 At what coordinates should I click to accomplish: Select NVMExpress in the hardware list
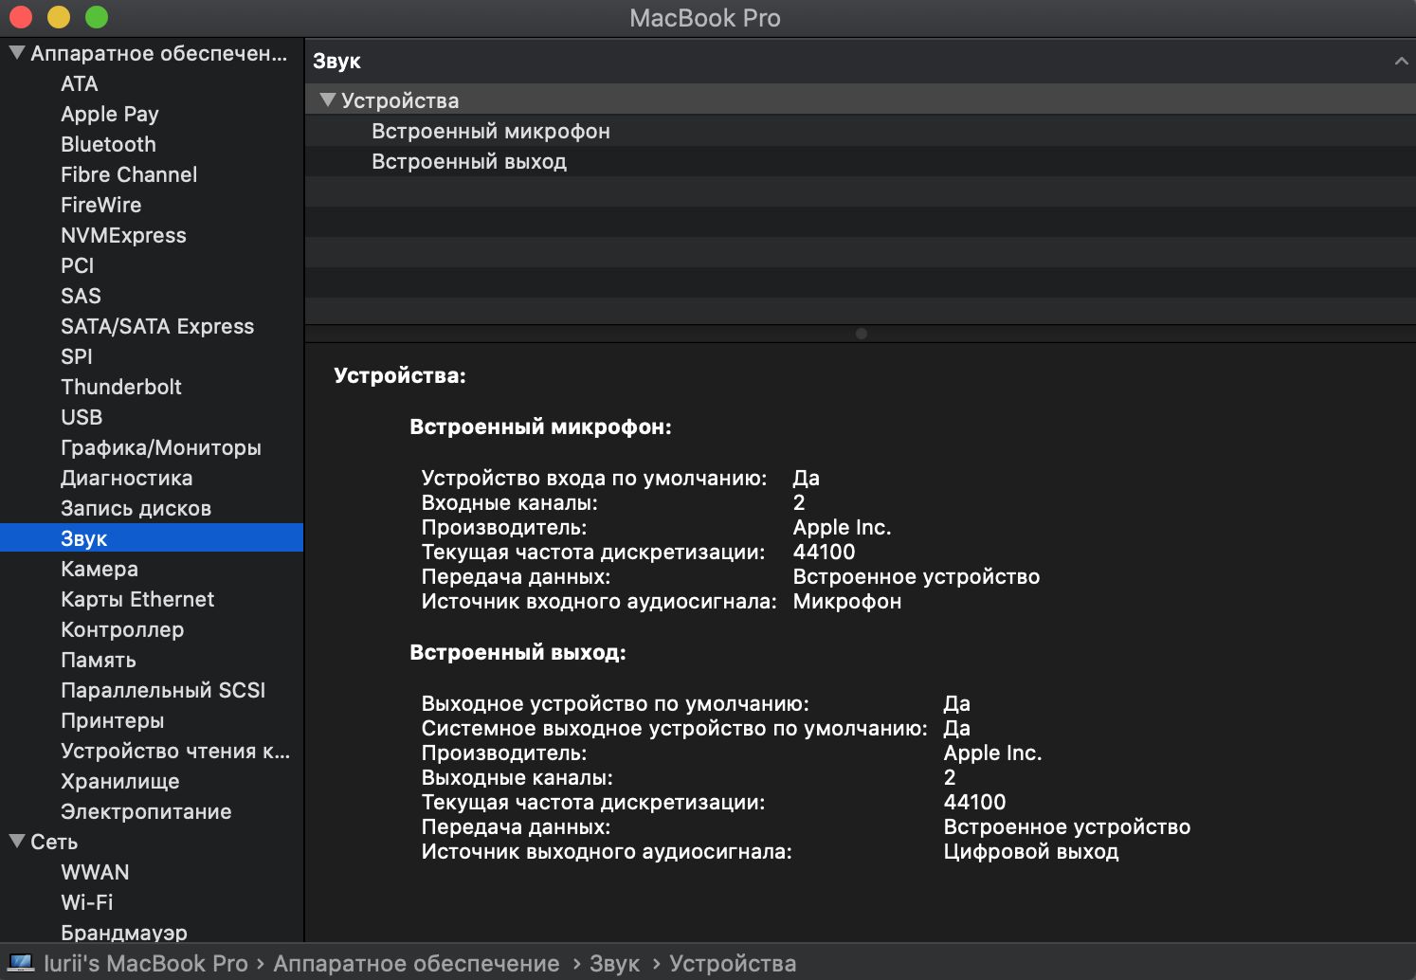123,235
